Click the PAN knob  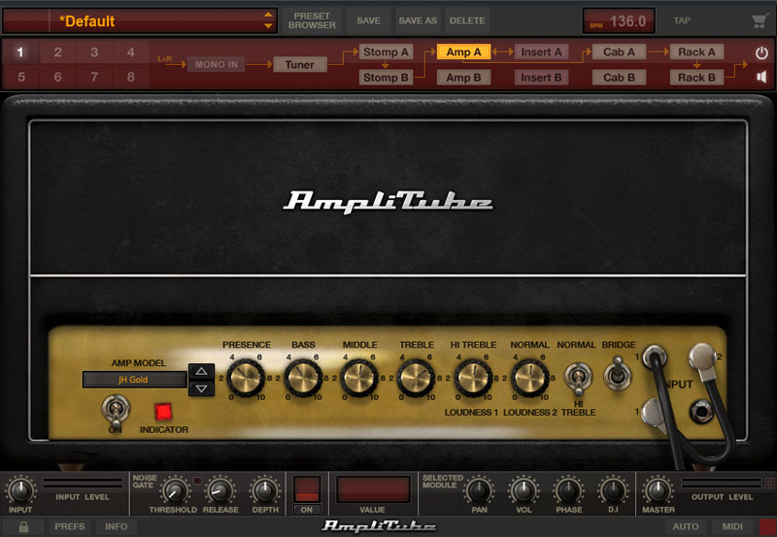(479, 491)
